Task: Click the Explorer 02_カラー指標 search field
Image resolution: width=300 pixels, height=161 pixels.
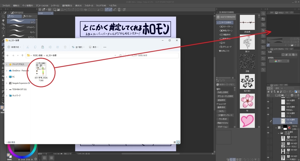Action: tap(152, 55)
